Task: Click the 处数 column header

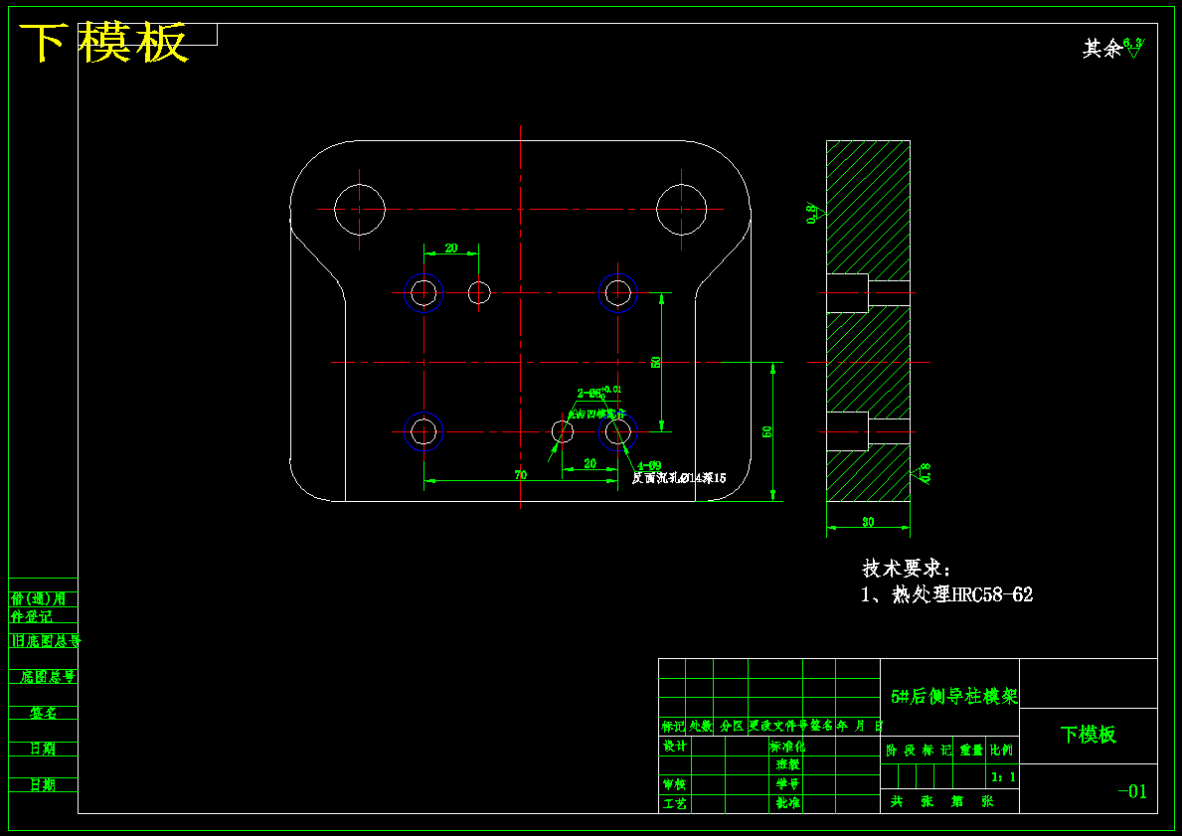Action: tap(701, 726)
